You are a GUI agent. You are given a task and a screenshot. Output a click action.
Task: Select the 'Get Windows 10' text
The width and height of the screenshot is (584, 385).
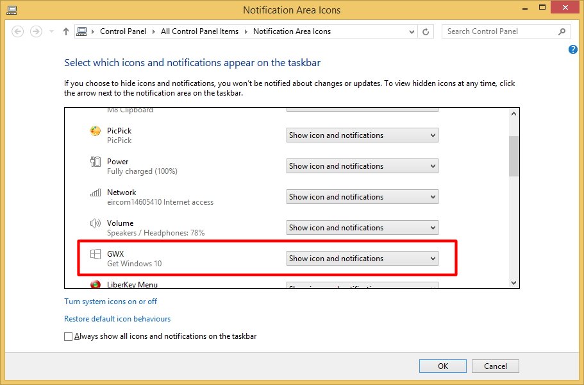click(x=135, y=264)
